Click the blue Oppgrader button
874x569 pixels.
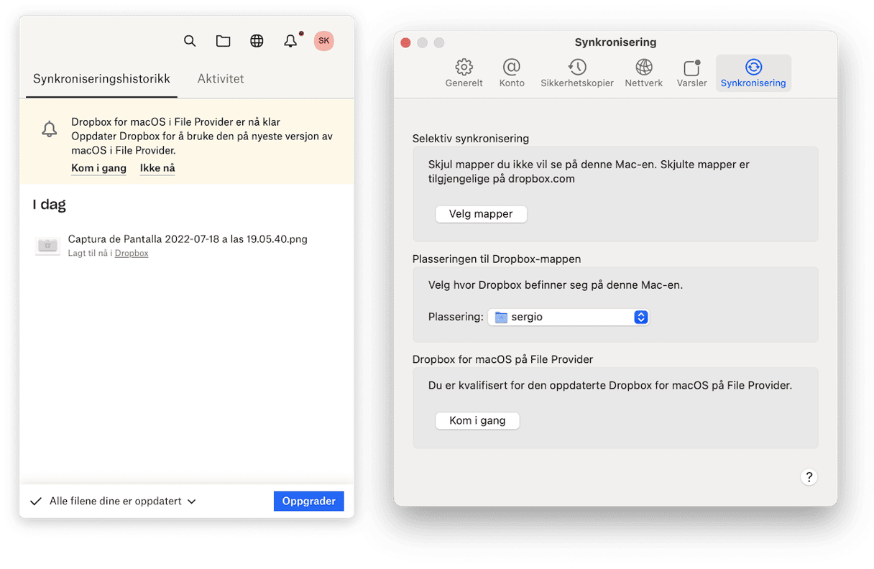tap(308, 501)
